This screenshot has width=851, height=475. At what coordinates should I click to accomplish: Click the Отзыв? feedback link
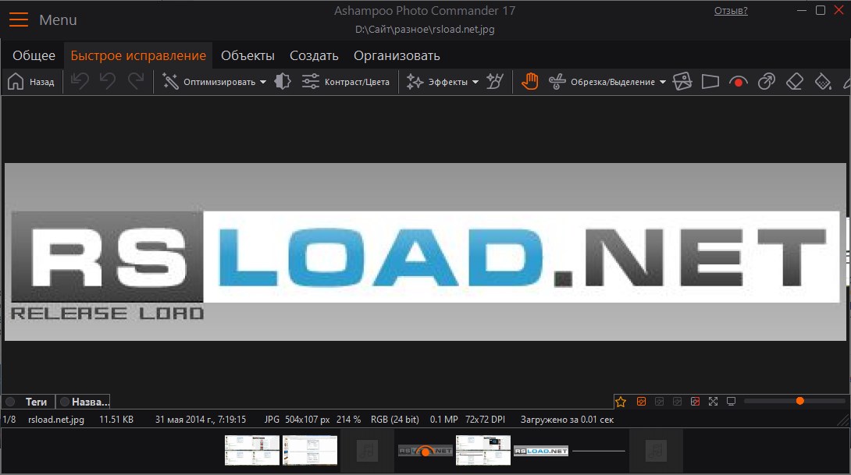(x=731, y=11)
